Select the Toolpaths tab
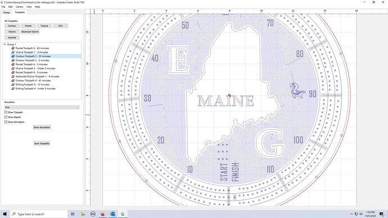Image resolution: width=388 pixels, height=218 pixels. pos(20,12)
